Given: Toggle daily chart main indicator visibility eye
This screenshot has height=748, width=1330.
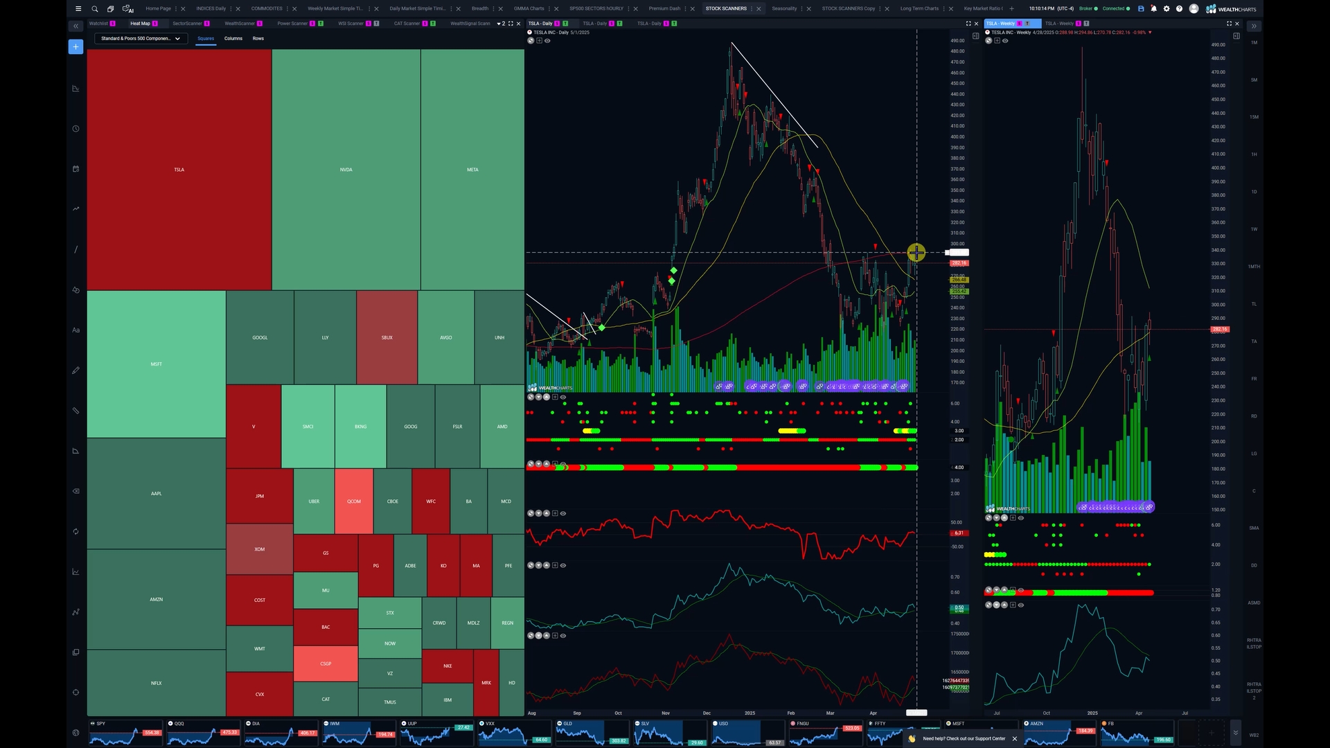Looking at the screenshot, I should [x=547, y=41].
